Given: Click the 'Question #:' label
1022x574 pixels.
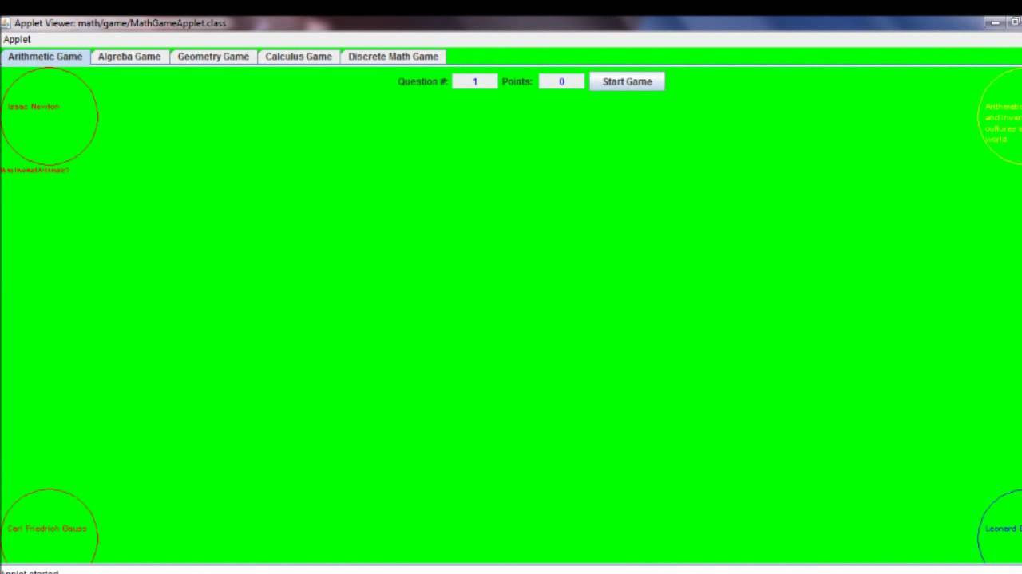Looking at the screenshot, I should pos(422,81).
